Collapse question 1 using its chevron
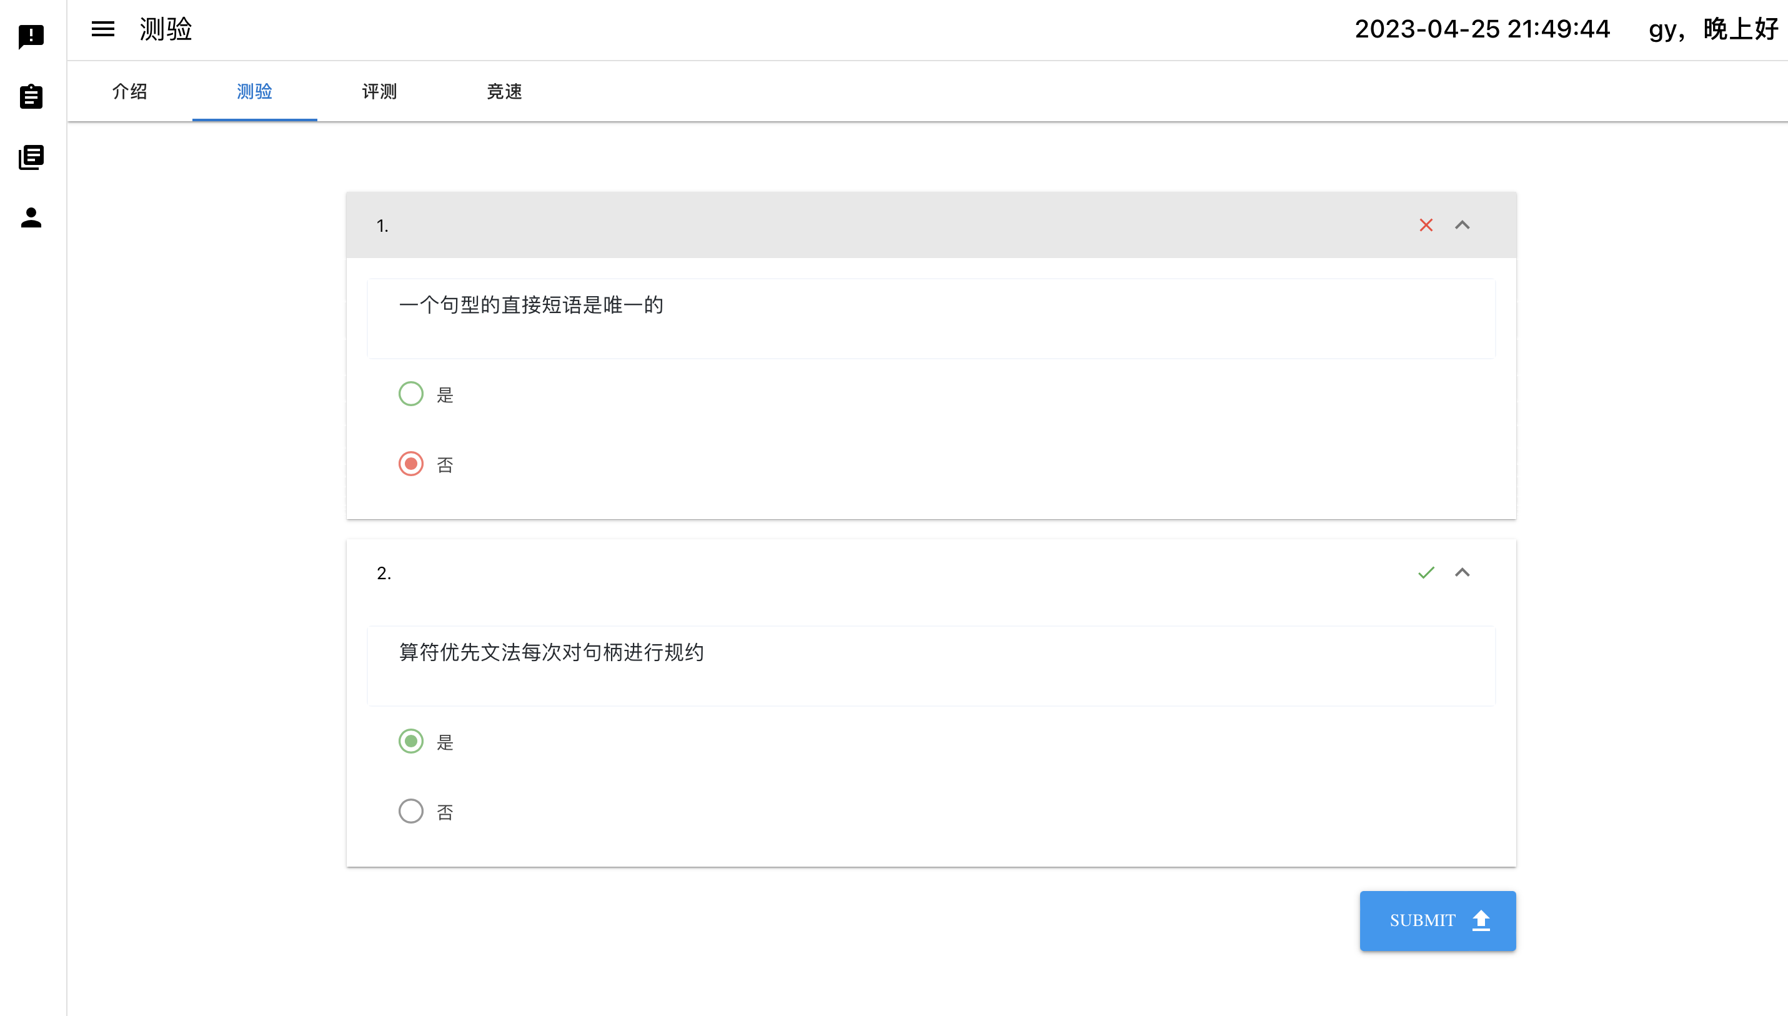 (1463, 225)
